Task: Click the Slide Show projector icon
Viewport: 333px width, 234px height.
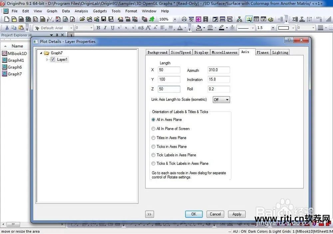Action: (x=191, y=19)
